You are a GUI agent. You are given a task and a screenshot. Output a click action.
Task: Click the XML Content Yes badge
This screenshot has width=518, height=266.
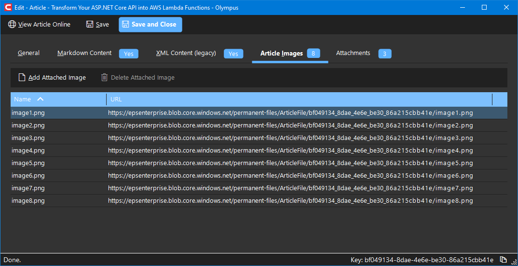coord(233,54)
